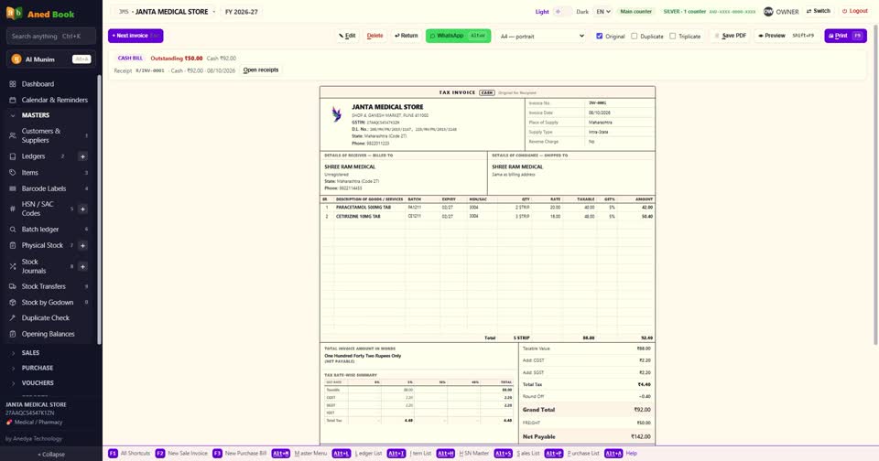Open the JANTA MEDICAL STORE company dropdown

click(165, 11)
